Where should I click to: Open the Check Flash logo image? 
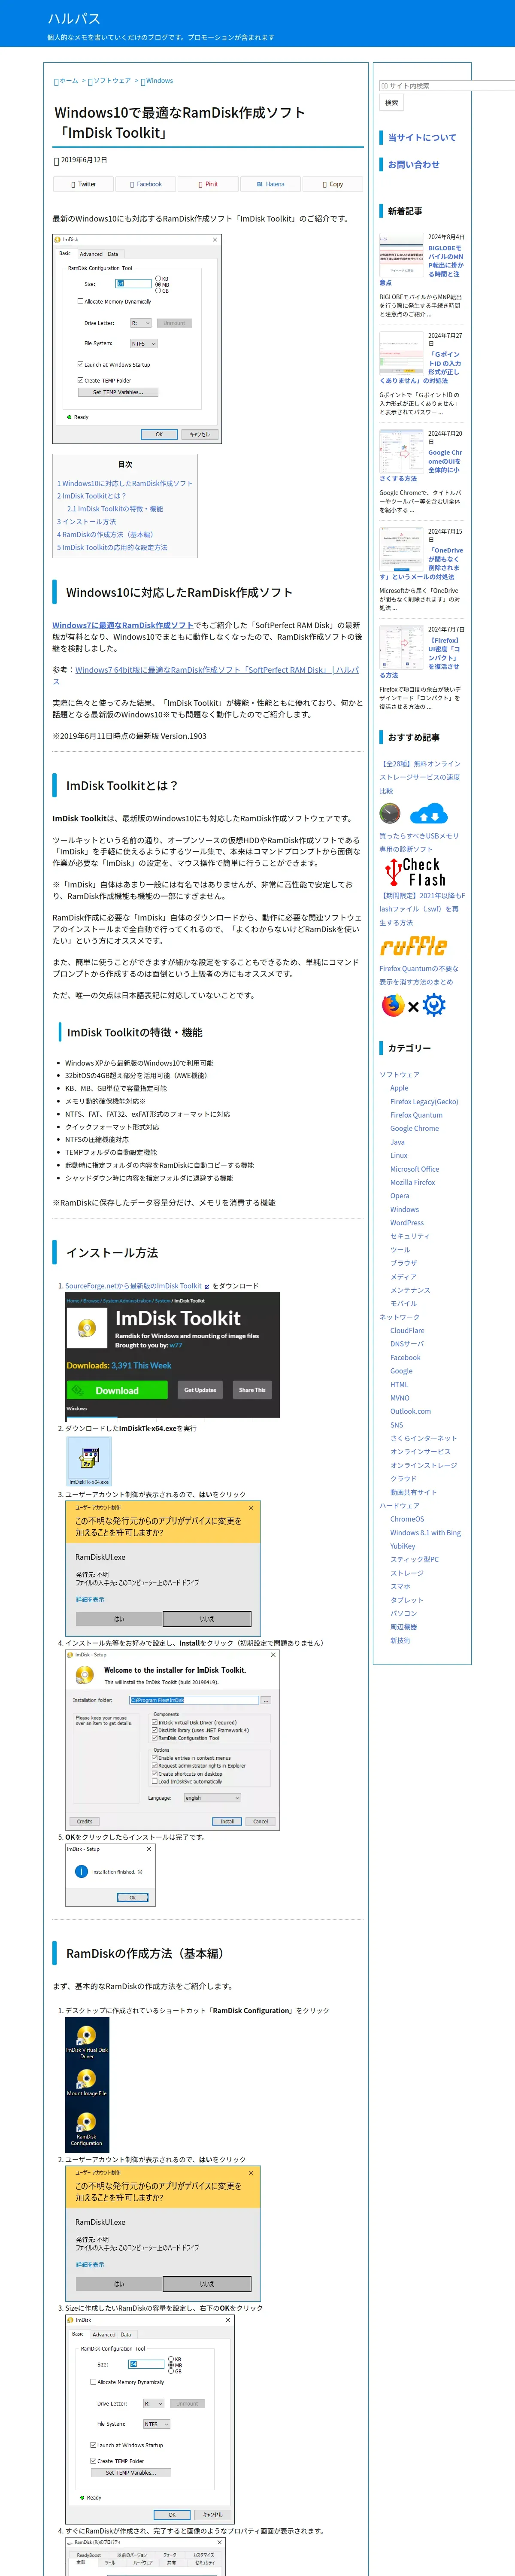416,872
